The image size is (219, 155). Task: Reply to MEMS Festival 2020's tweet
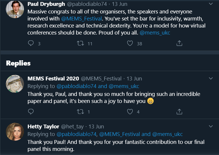(x=31, y=111)
